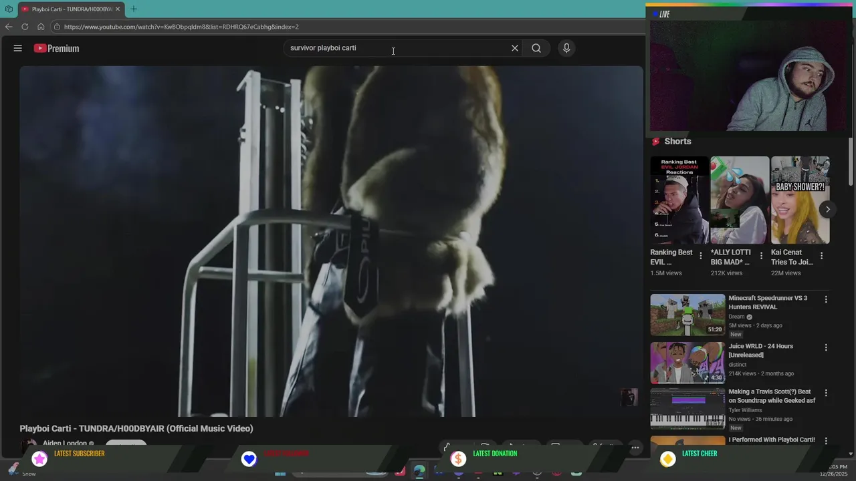The height and width of the screenshot is (481, 856).
Task: Open the 'ALLY LOTTI BIG MAD' short
Action: click(740, 200)
